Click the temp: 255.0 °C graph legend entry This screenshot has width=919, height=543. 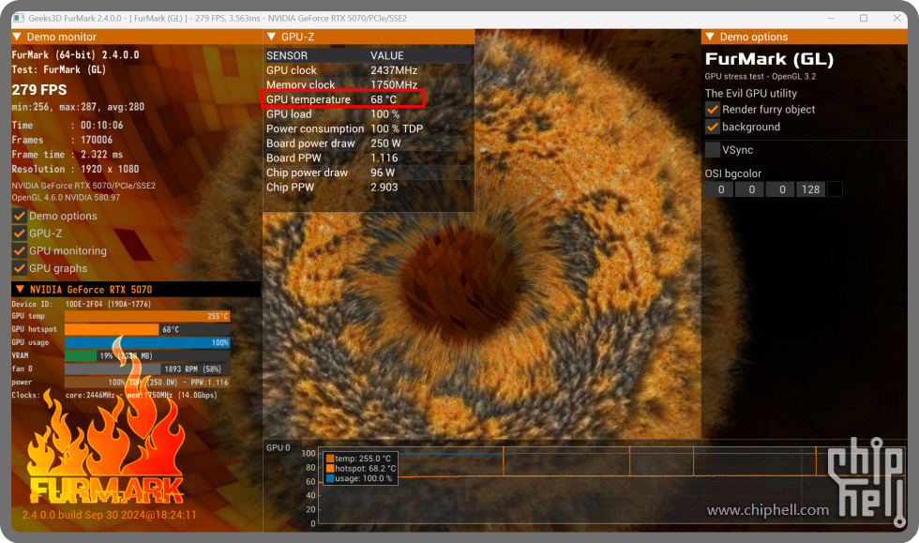(358, 459)
